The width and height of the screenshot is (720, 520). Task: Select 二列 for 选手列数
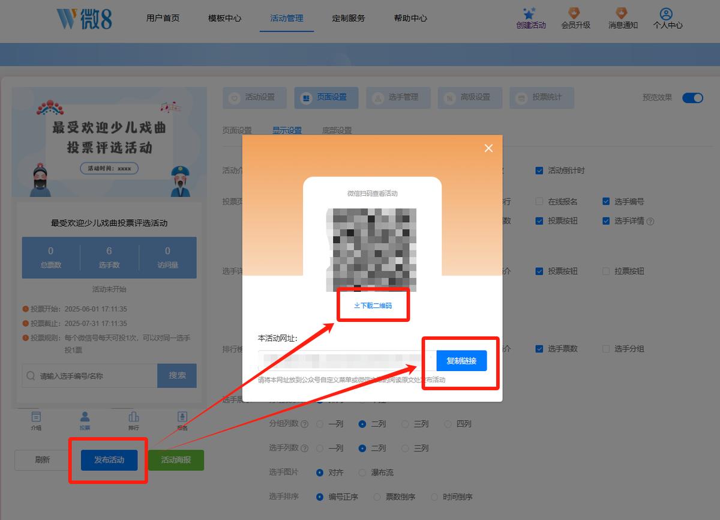click(x=362, y=449)
